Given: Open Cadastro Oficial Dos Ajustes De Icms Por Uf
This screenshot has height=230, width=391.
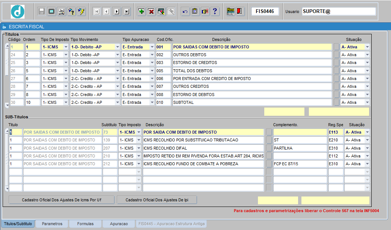Looking at the screenshot, I should 61,200.
